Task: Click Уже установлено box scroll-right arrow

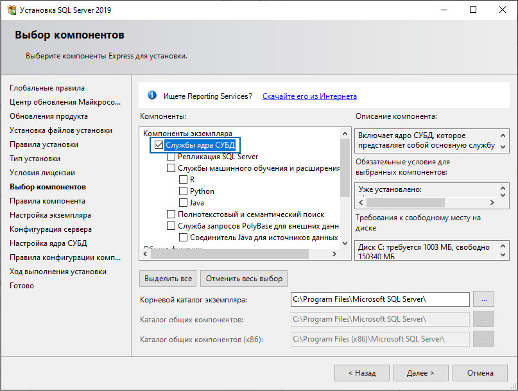Action: [x=492, y=202]
